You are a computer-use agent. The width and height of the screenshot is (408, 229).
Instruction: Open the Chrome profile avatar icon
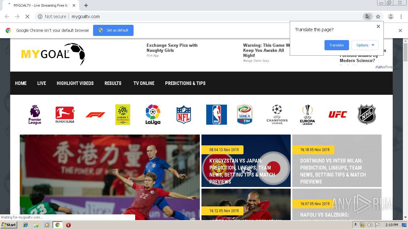(390, 17)
